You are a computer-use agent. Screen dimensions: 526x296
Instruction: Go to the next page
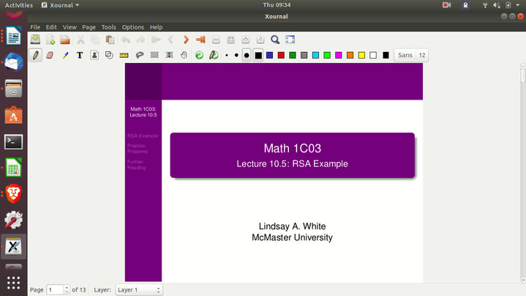point(186,40)
